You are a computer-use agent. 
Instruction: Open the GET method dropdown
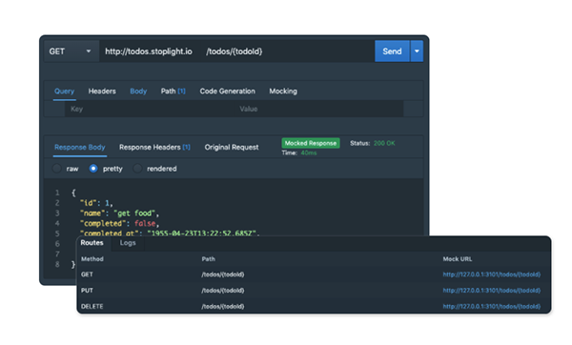point(71,51)
